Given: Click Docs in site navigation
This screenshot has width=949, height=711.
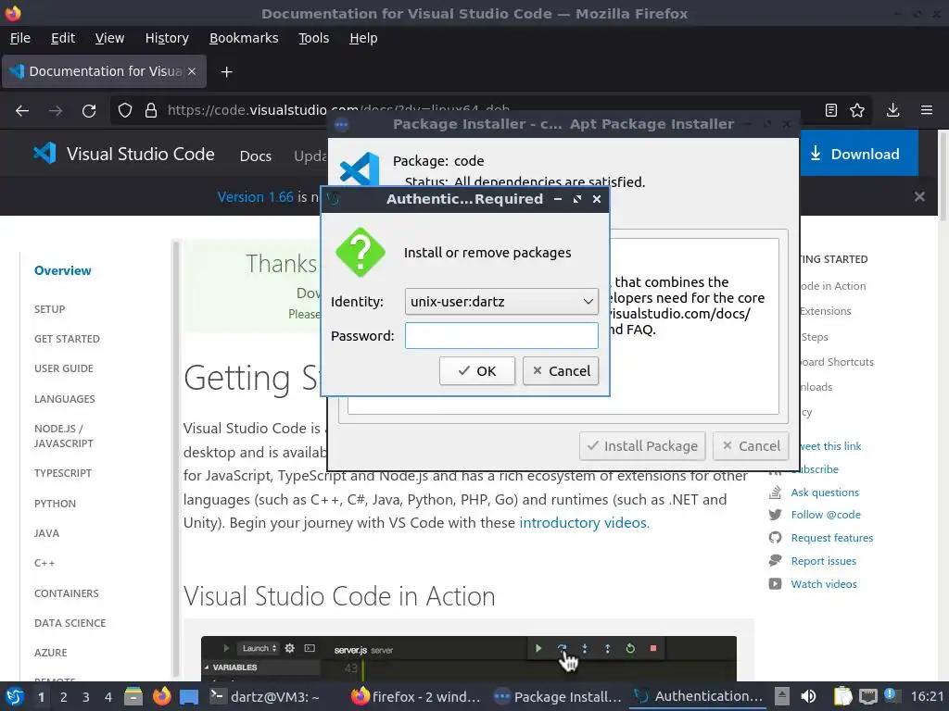Looking at the screenshot, I should 256,156.
